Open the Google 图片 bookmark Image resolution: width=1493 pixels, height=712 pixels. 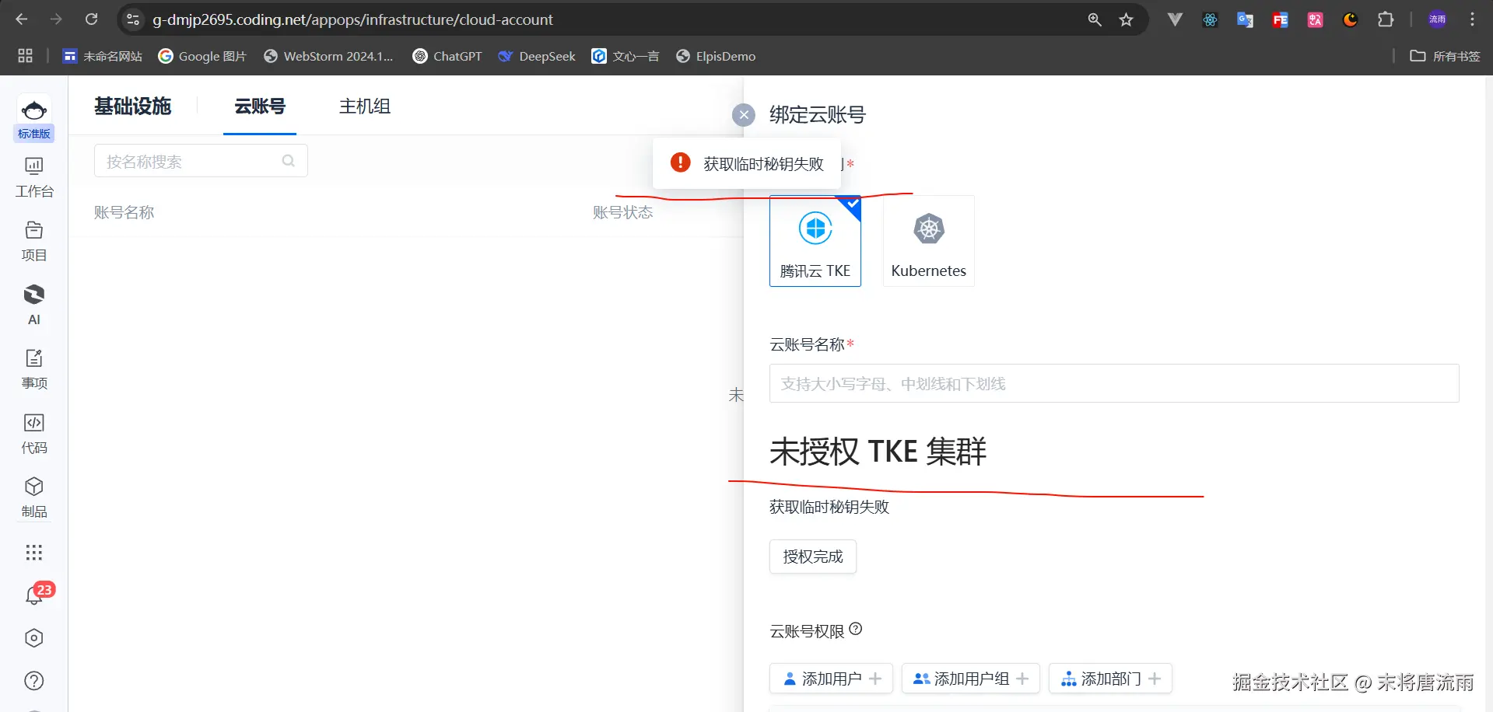202,56
